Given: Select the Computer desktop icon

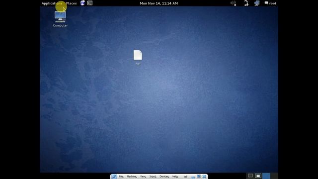Looking at the screenshot, I should (60, 19).
